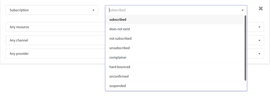Viewport: 271px width, 97px height.
Task: Focus the subscribed search input field
Action: 174,10
